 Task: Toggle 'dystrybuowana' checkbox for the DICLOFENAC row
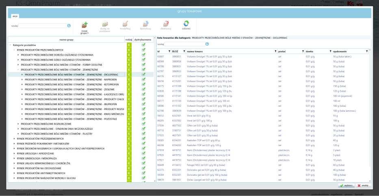coord(143,74)
